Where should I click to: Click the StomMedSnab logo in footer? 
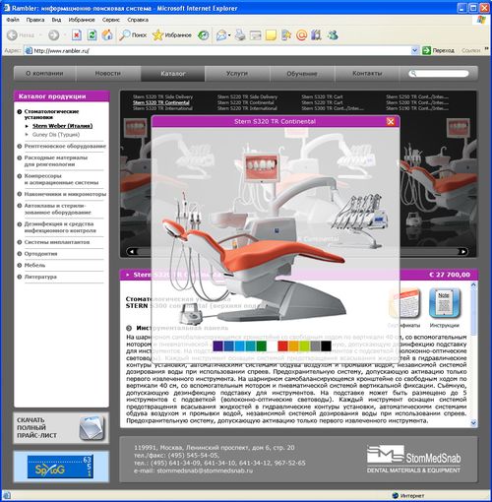click(413, 459)
